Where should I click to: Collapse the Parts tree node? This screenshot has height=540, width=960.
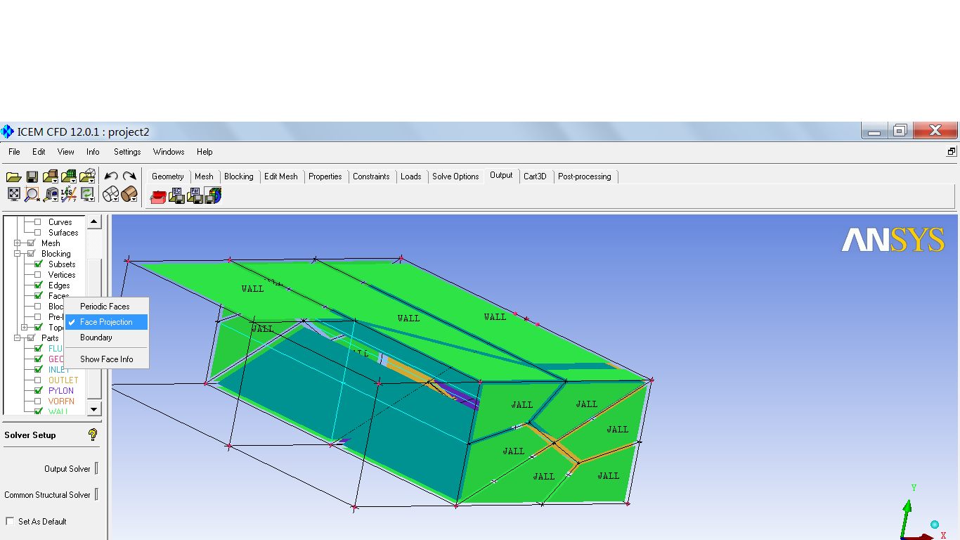tap(18, 338)
